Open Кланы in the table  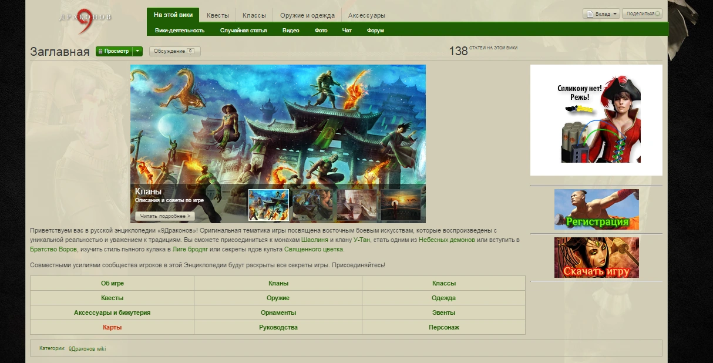pos(278,283)
